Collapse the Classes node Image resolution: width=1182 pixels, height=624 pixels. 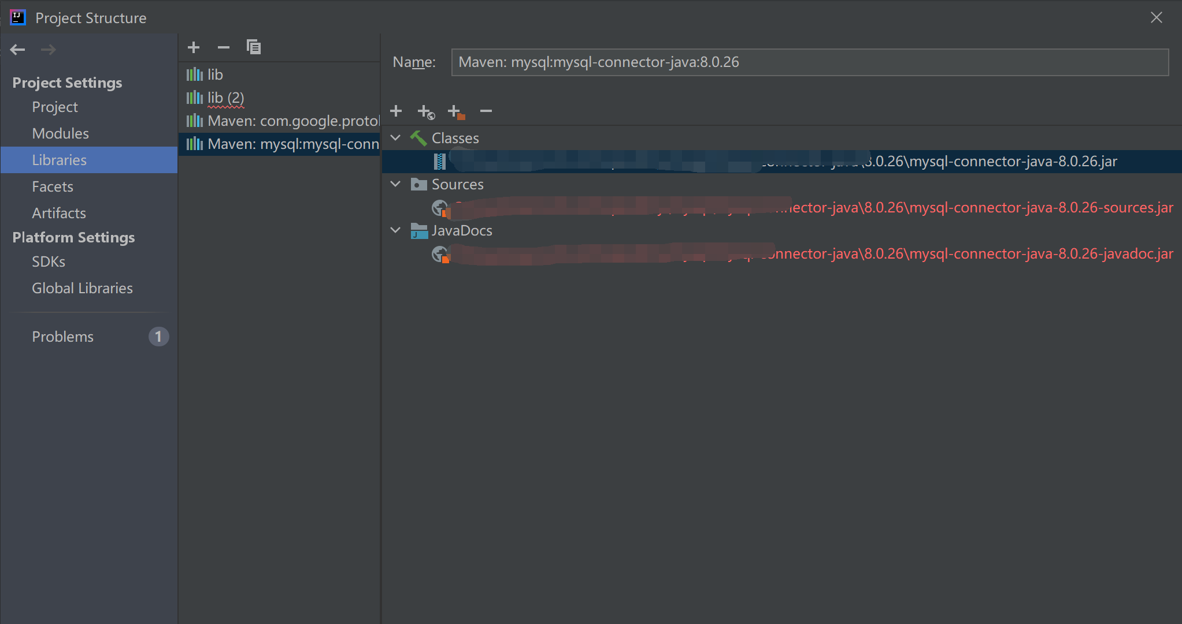tap(396, 138)
